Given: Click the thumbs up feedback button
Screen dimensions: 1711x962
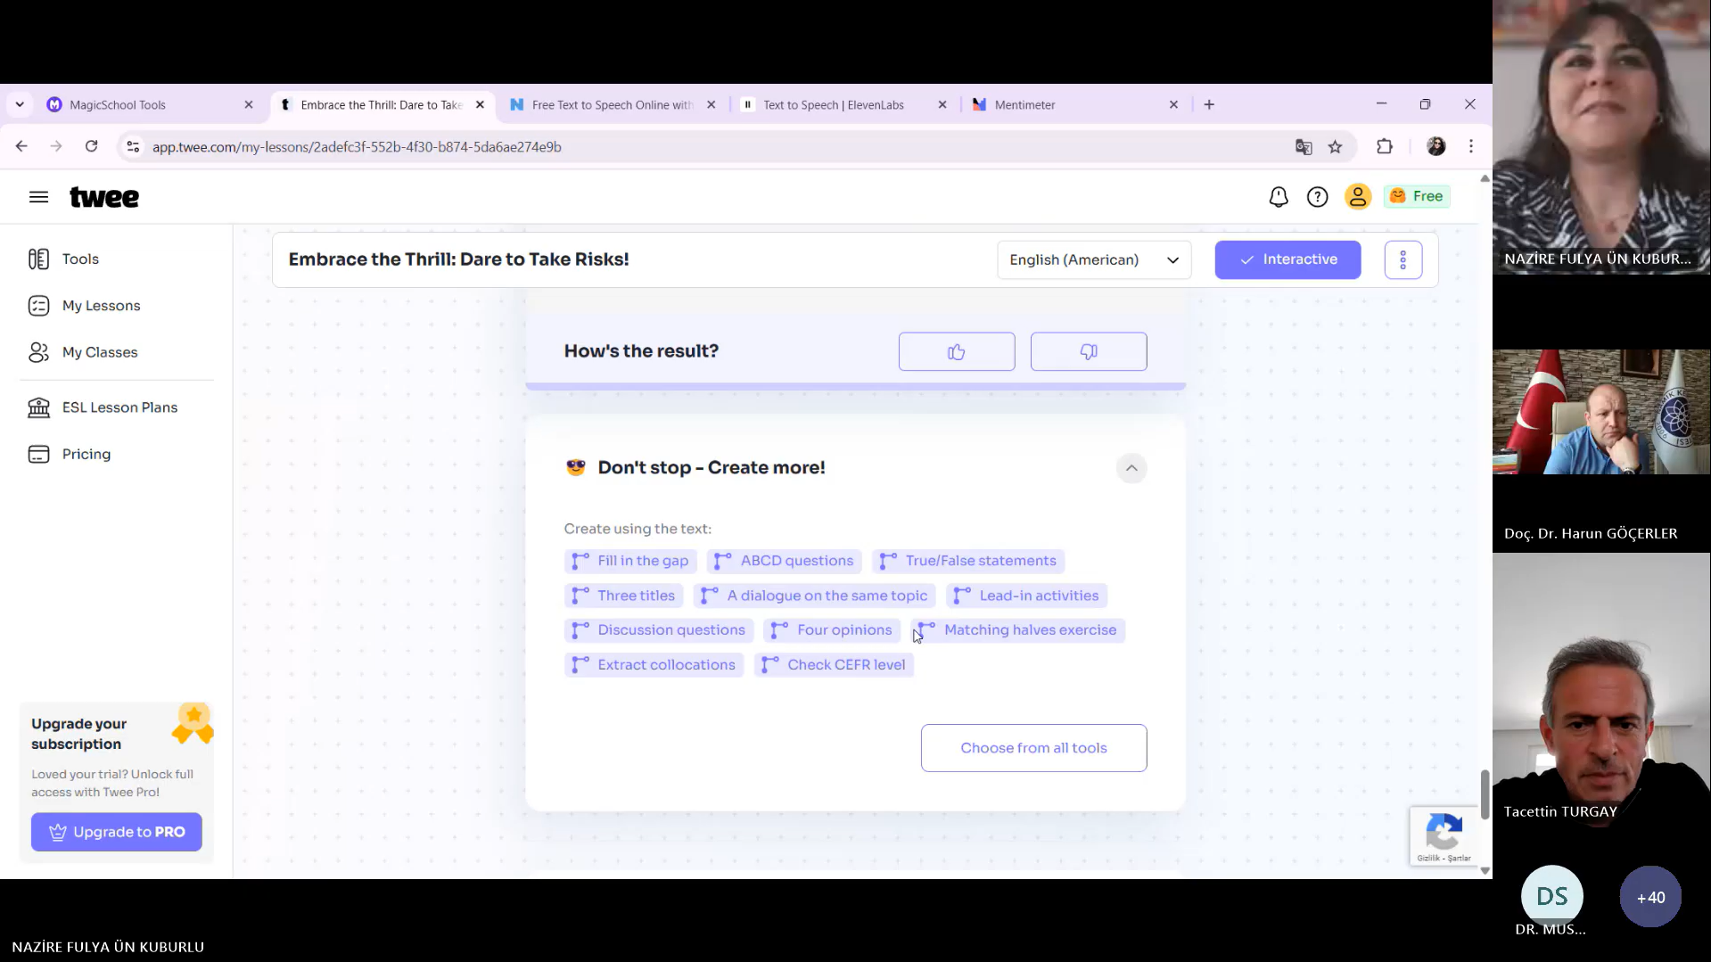Looking at the screenshot, I should click(956, 351).
